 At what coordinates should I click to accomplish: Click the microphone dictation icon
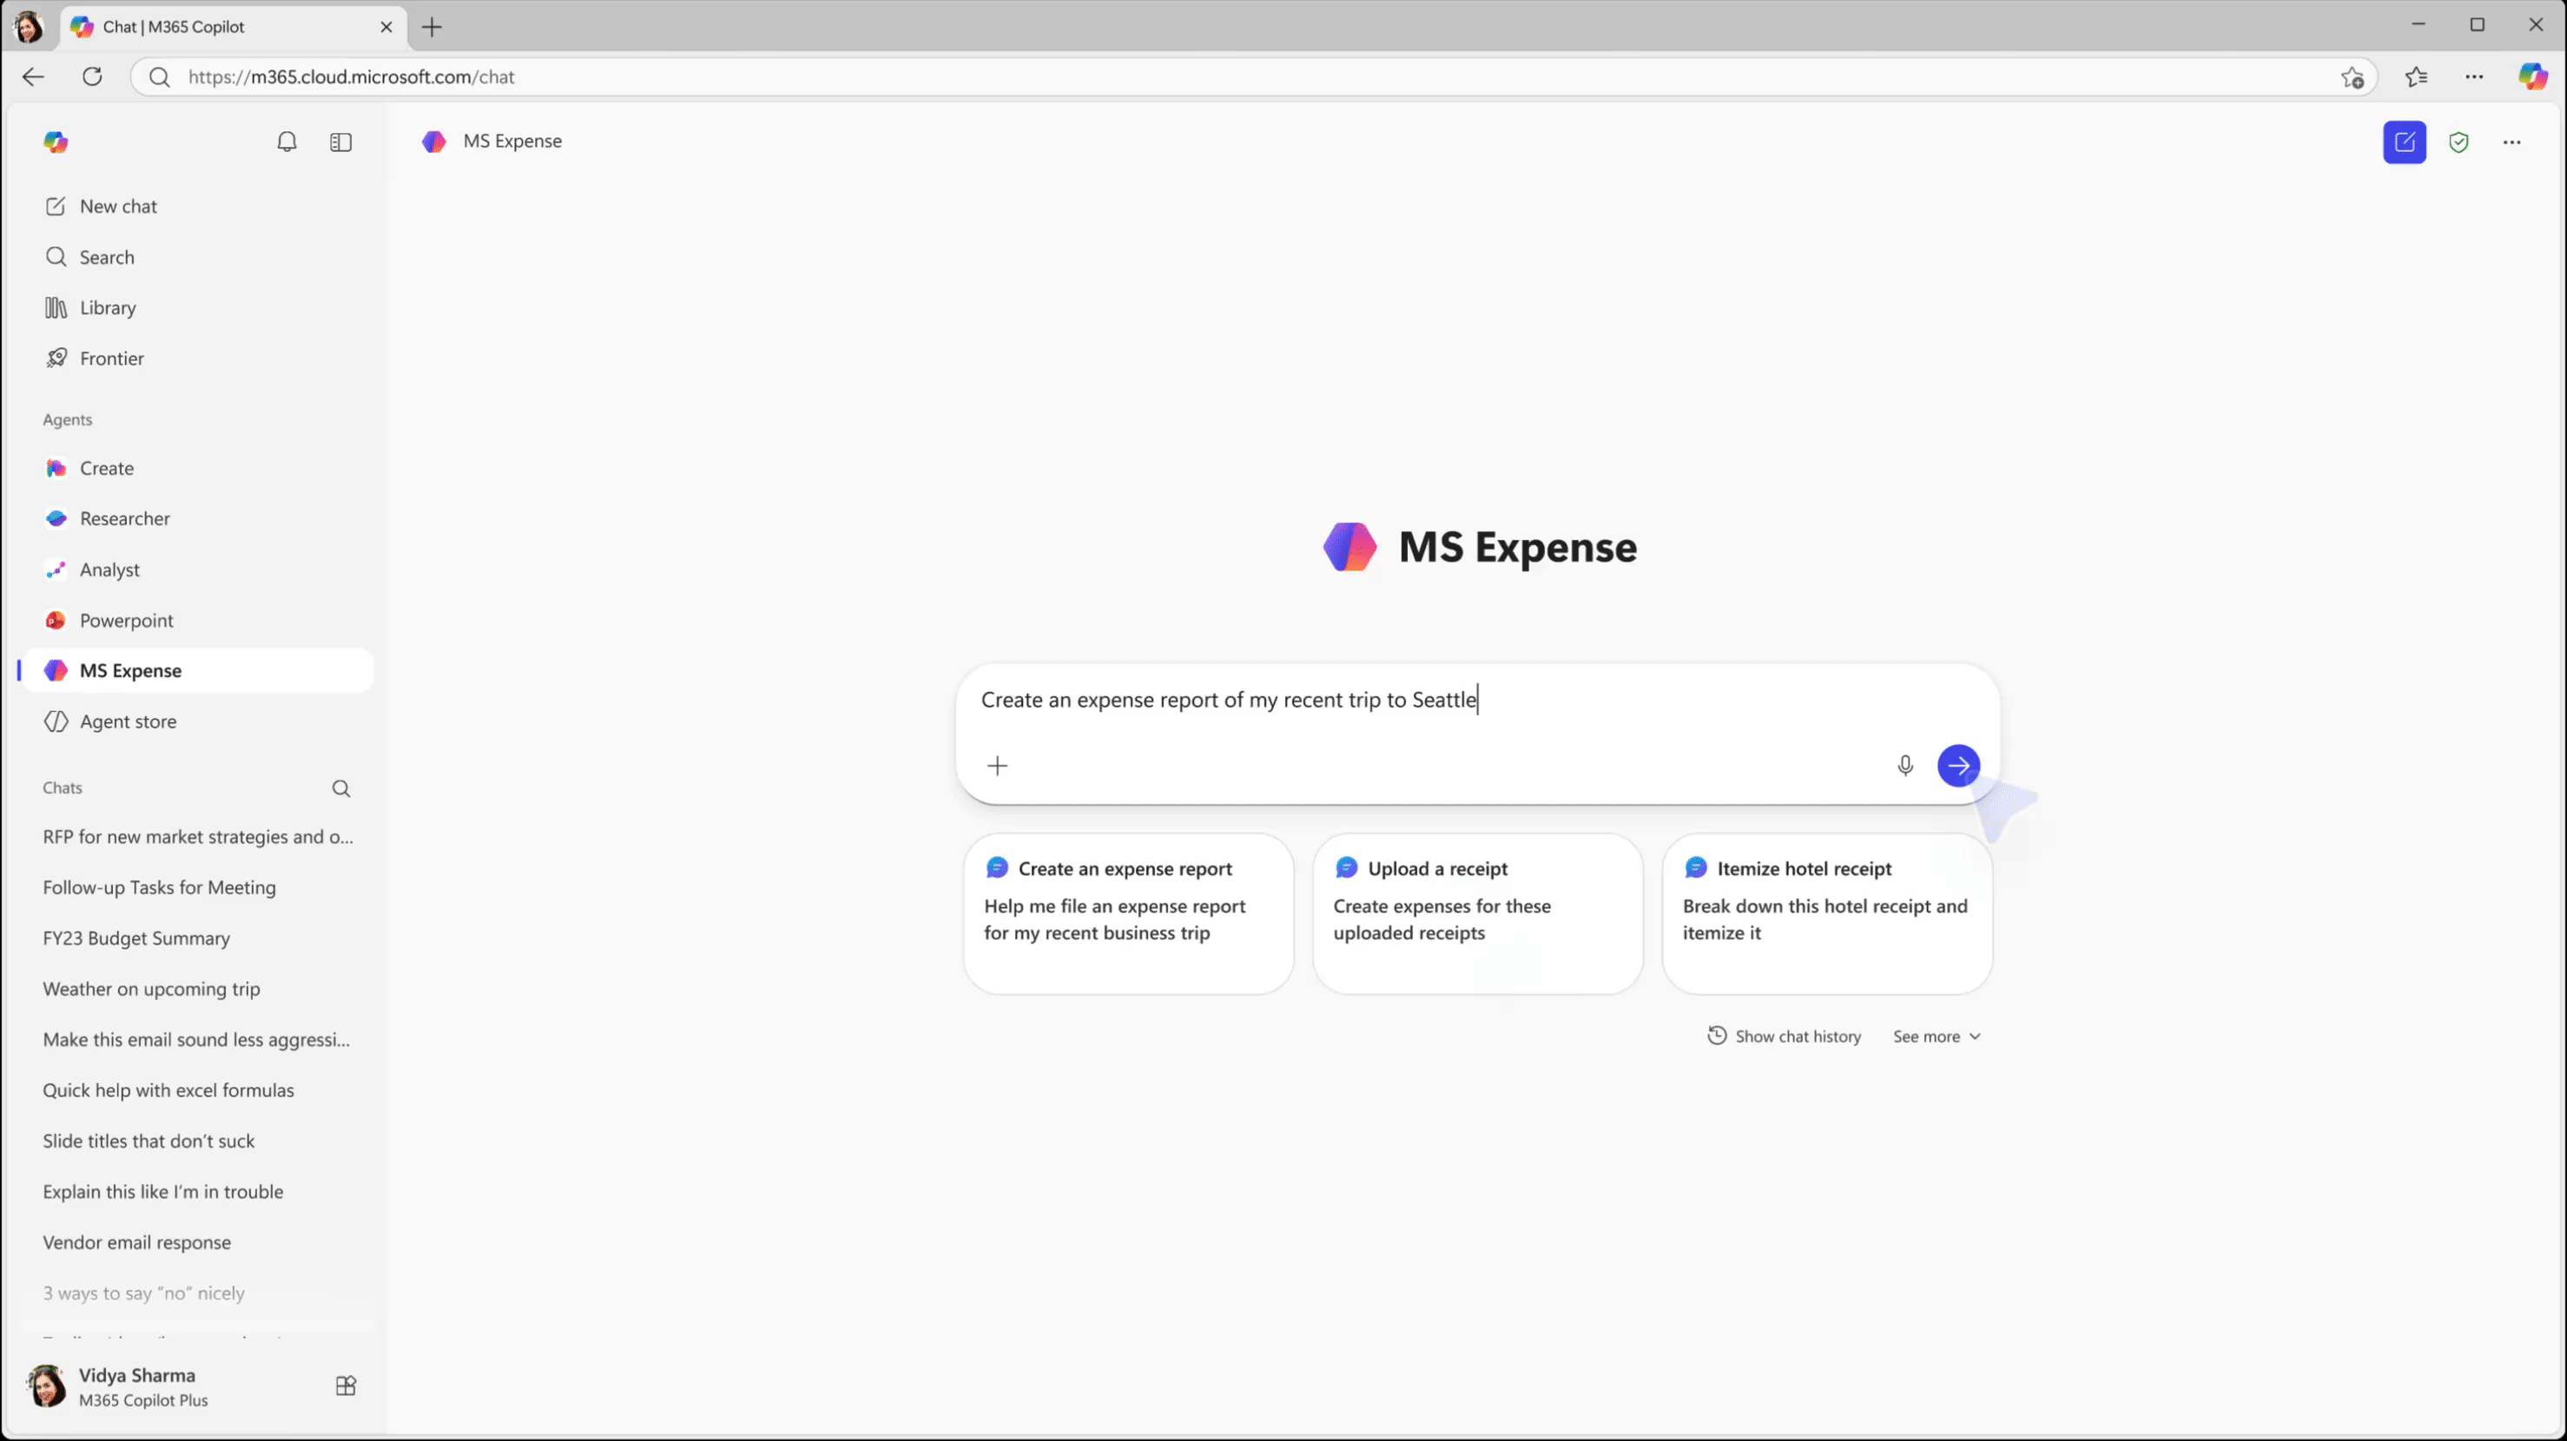pos(1904,766)
